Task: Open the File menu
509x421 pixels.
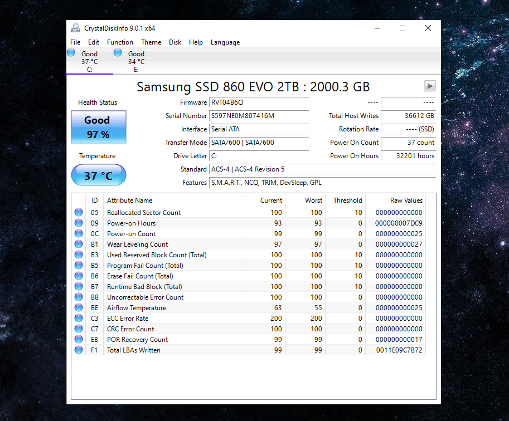Action: (75, 42)
